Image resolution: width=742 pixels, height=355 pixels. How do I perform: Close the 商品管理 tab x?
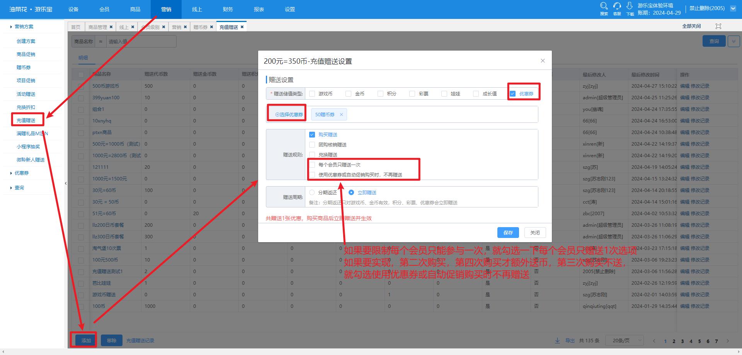point(111,27)
